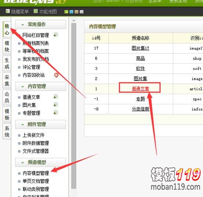This screenshot has height=197, width=203.
Task: Select the green theme color swatch
Action: tap(66, 12)
